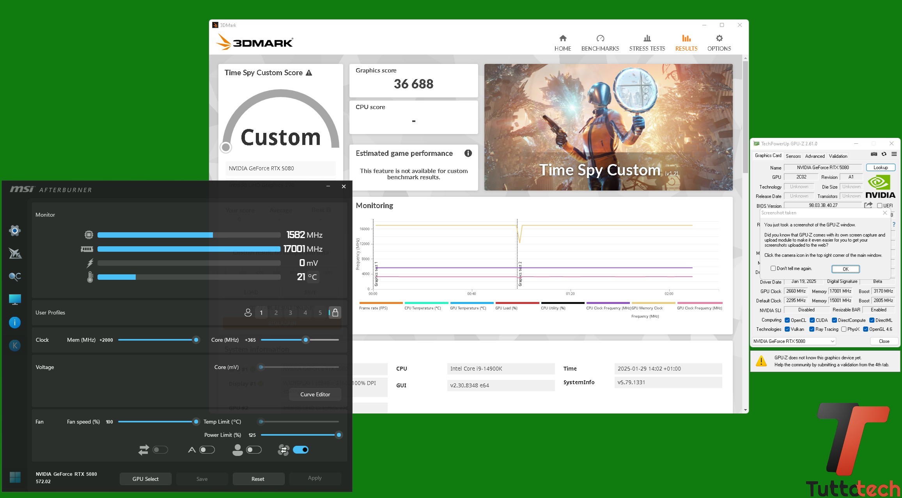The image size is (902, 498).
Task: Take a screenshot with GPU-Z camera icon
Action: click(874, 154)
